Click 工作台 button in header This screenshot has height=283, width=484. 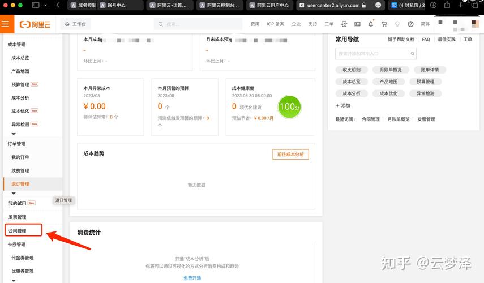tap(75, 24)
